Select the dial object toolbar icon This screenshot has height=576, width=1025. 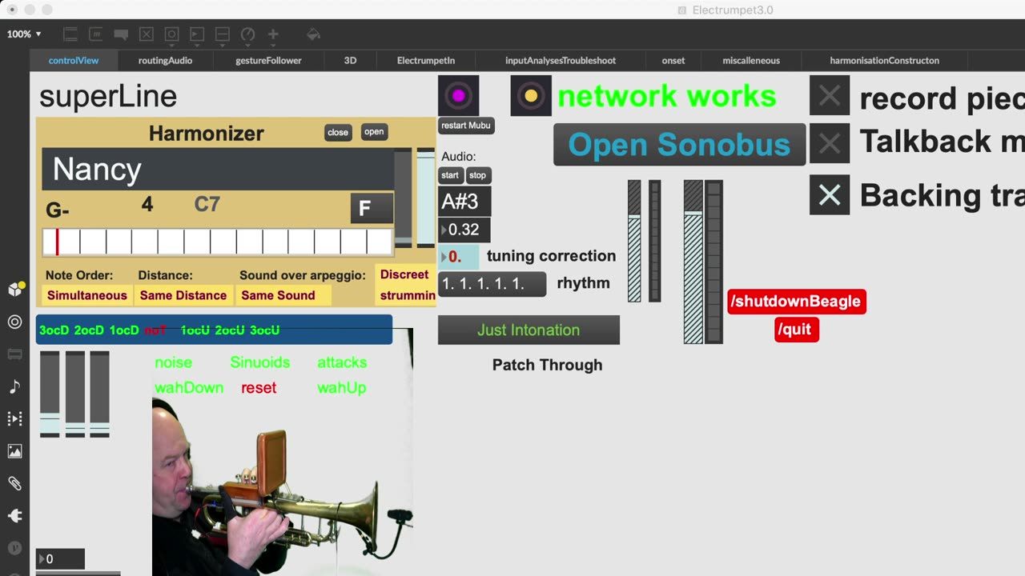(x=247, y=34)
